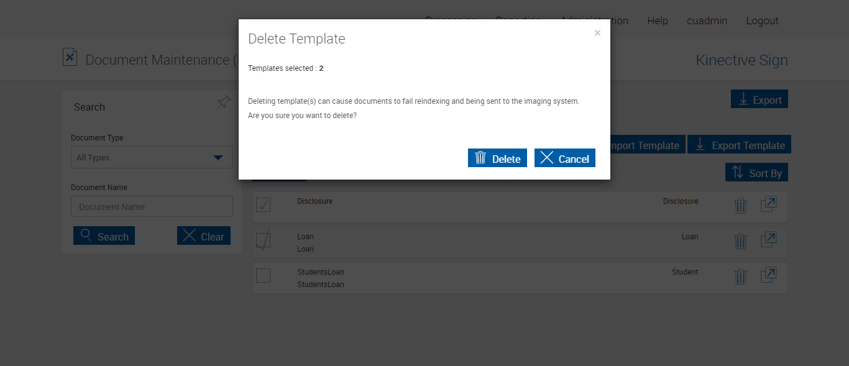Uncheck the Disclosure template checkbox

pyautogui.click(x=264, y=204)
